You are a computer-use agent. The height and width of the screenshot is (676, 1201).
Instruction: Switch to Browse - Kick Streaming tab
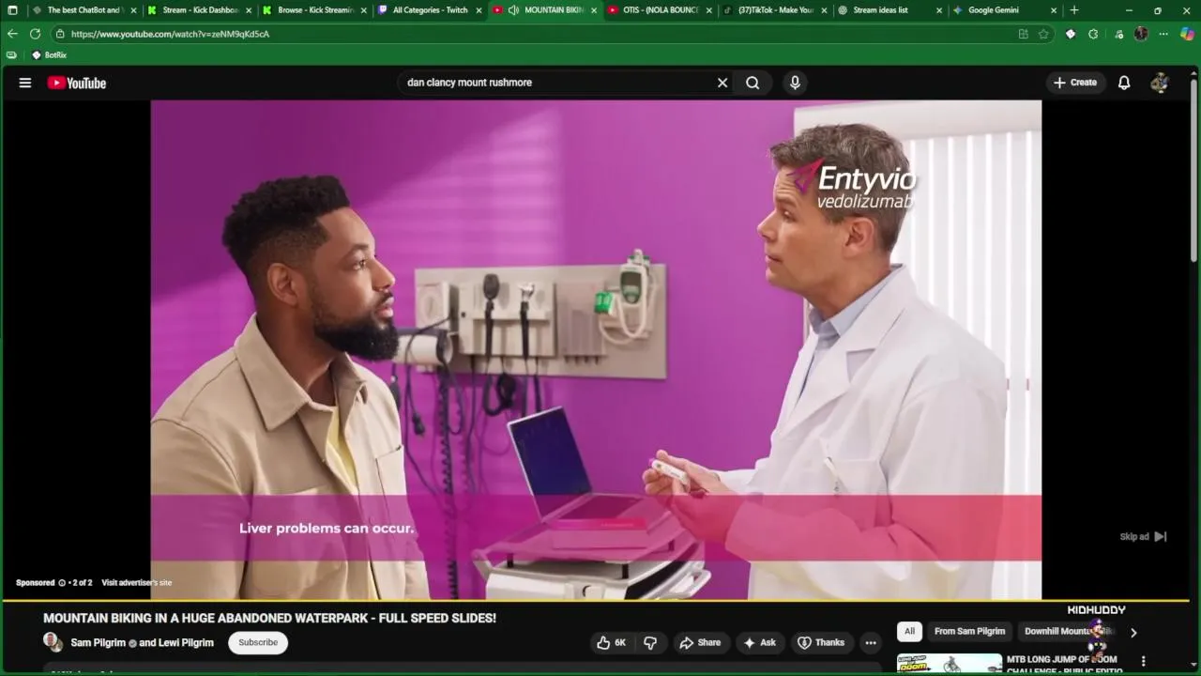[x=315, y=10]
